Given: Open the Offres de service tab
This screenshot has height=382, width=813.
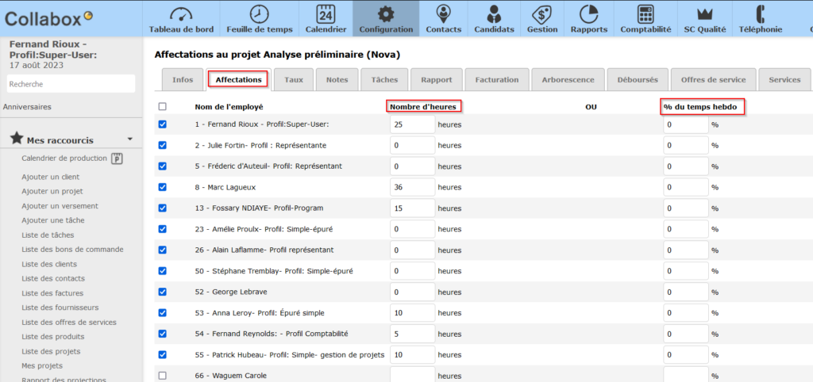Looking at the screenshot, I should click(x=712, y=80).
